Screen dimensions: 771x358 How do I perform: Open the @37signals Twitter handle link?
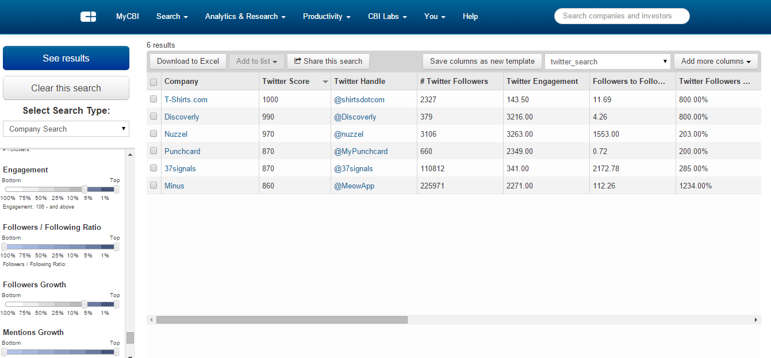(353, 168)
